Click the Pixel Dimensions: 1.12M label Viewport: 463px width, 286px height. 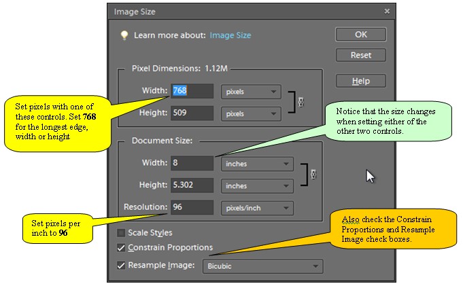179,69
